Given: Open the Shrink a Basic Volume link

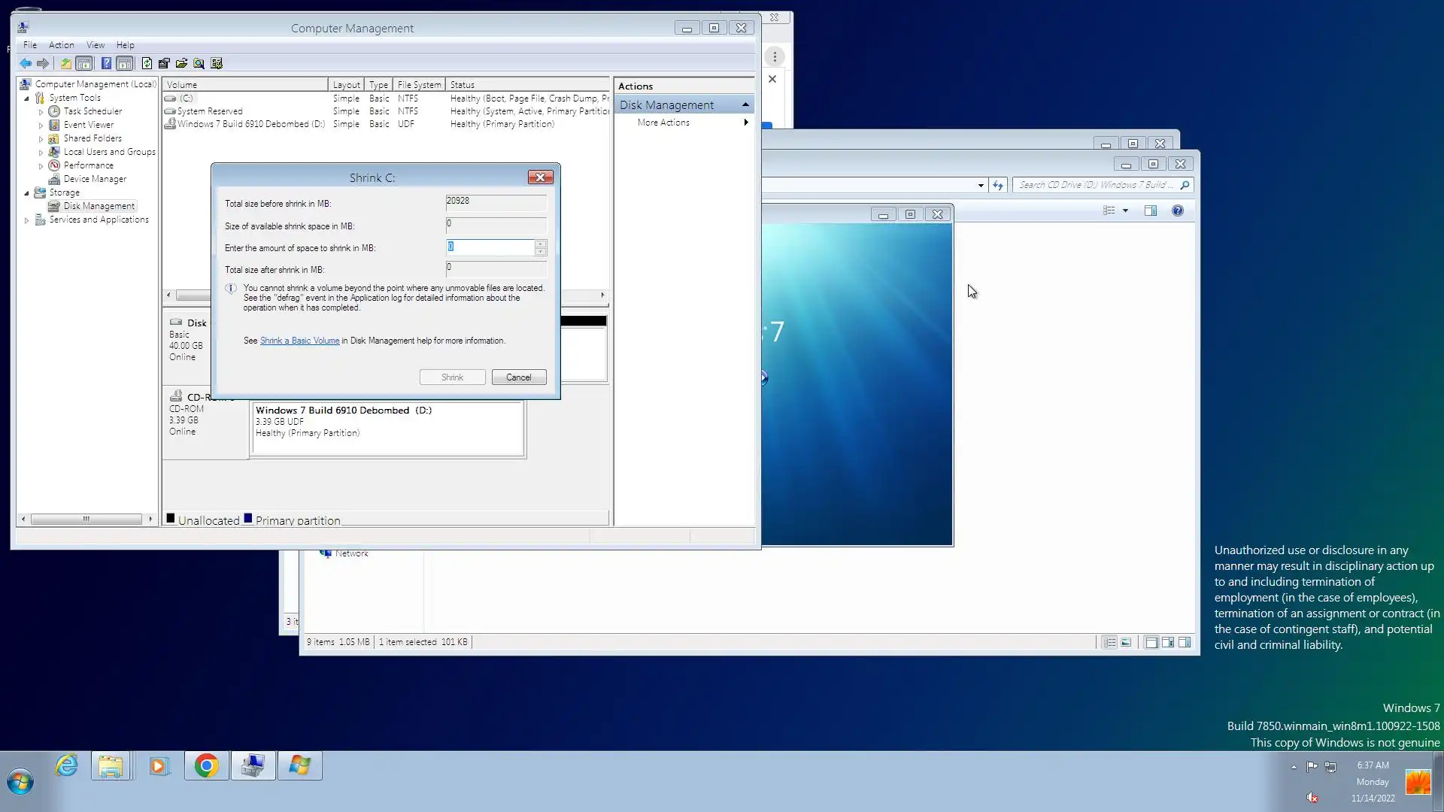Looking at the screenshot, I should click(299, 341).
